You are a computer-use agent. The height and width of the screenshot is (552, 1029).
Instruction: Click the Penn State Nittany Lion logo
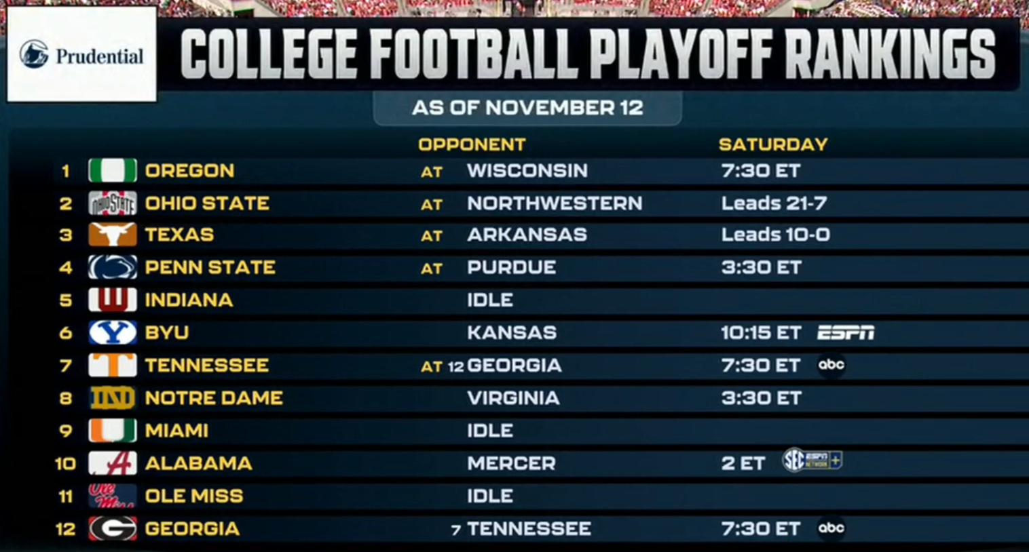113,267
